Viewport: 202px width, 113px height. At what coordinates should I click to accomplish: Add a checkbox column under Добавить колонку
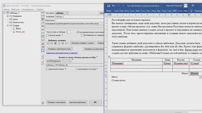tap(62, 43)
